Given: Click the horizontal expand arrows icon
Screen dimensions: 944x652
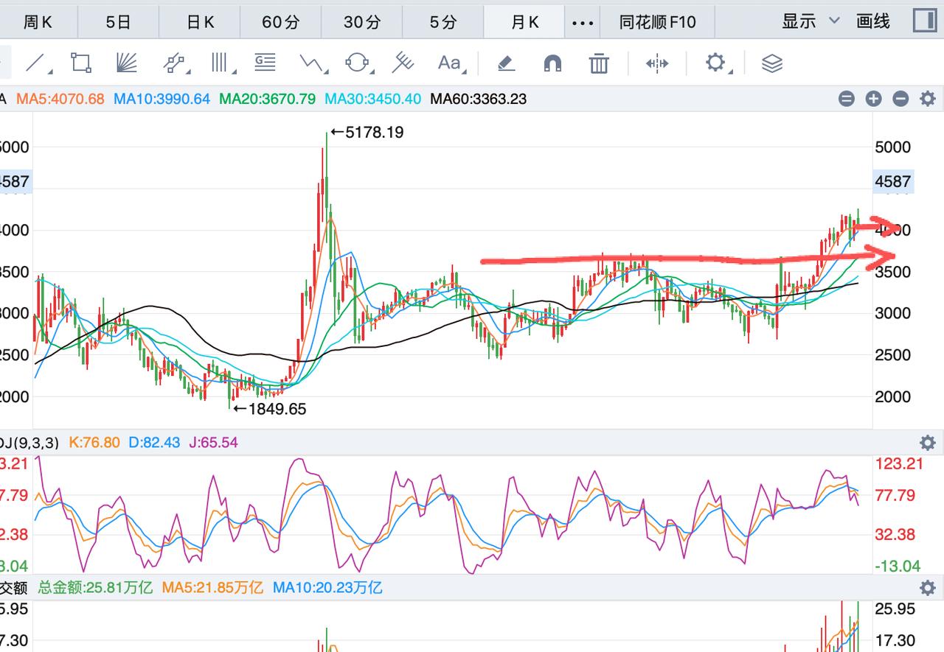Looking at the screenshot, I should click(656, 63).
